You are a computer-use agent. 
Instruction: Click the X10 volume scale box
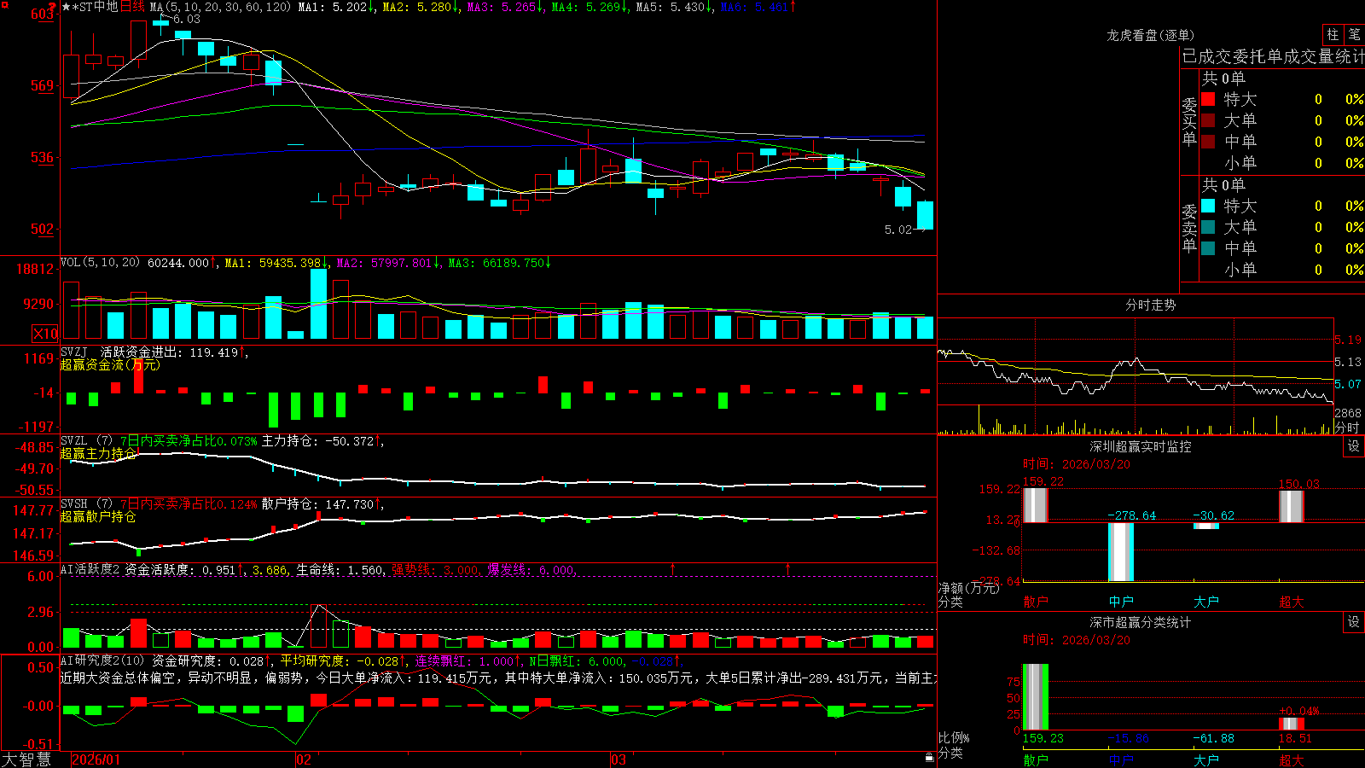click(45, 334)
